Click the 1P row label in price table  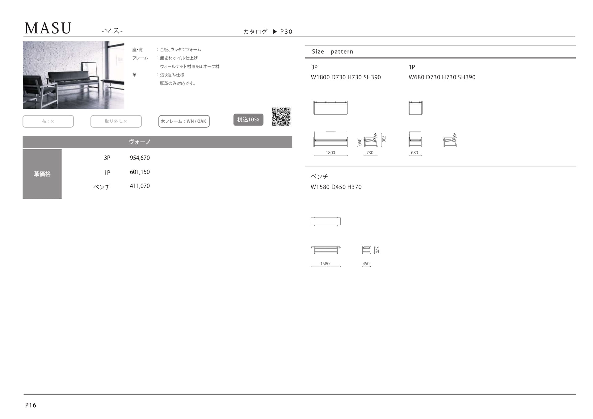107,172
